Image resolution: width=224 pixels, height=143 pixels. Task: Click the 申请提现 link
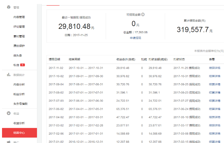(x=136, y=38)
